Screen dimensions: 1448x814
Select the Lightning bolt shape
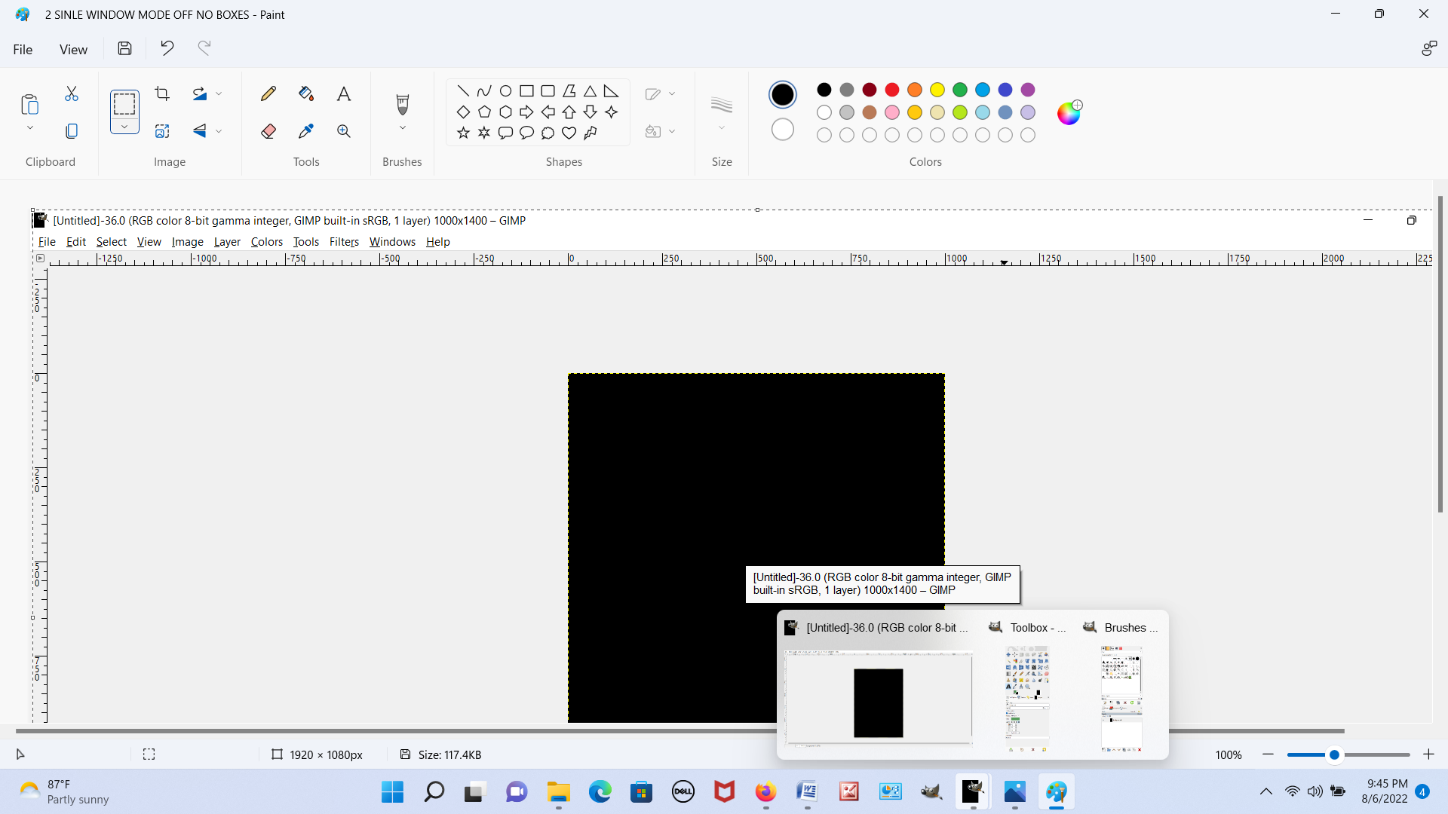click(x=590, y=133)
